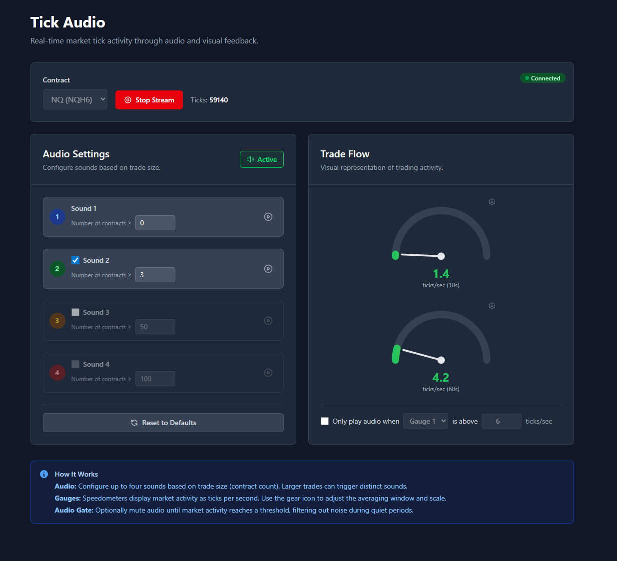
Task: Play a preview of Sound 1
Action: coord(268,216)
